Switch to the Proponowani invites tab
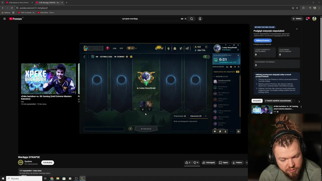Screen dimensions: 322x181 (x=180, y=116)
